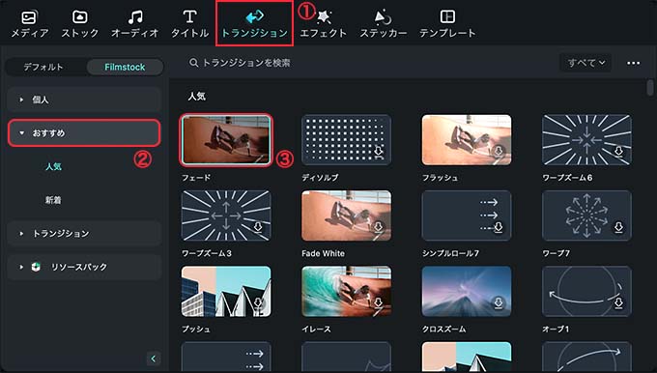Viewport: 657px width, 373px height.
Task: Select the ディソルブ transition thumbnail
Action: pos(346,140)
